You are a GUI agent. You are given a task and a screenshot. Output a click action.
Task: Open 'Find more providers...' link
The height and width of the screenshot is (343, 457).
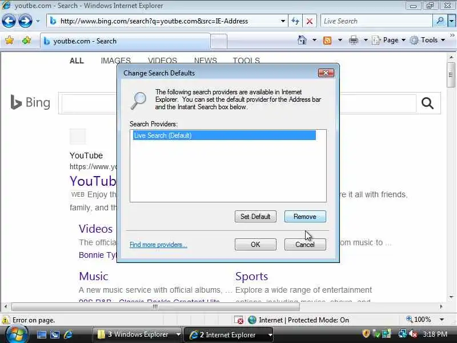(158, 245)
